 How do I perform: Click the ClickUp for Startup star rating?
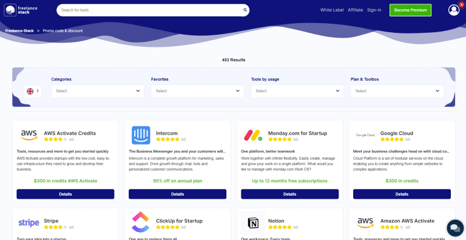click(167, 227)
